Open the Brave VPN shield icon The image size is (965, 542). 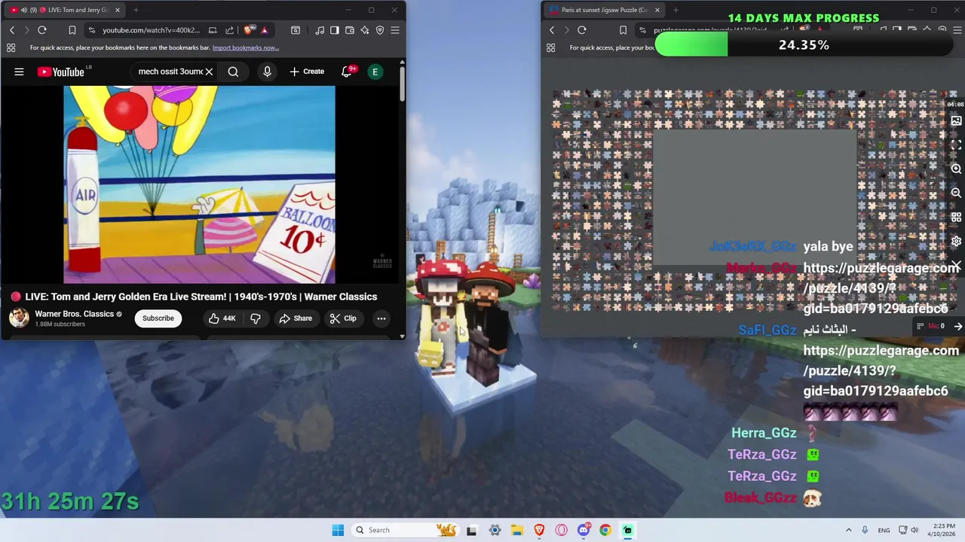pos(380,30)
